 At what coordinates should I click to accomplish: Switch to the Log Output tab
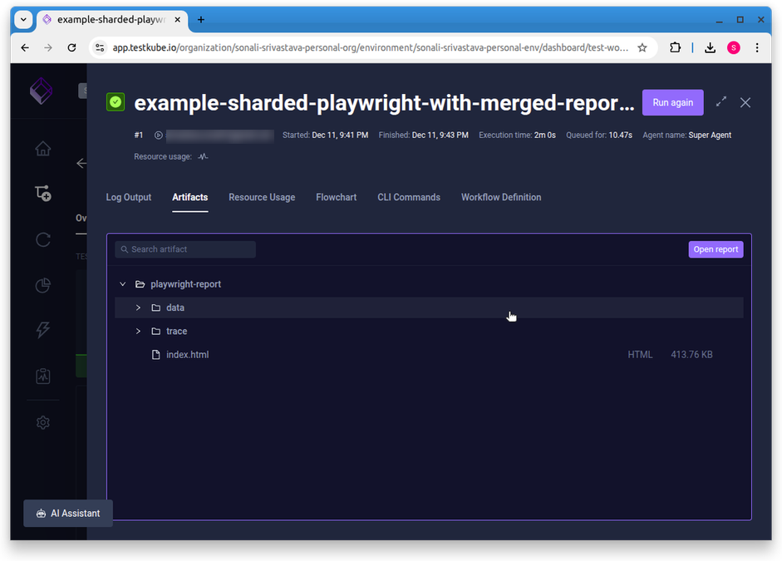(x=129, y=198)
